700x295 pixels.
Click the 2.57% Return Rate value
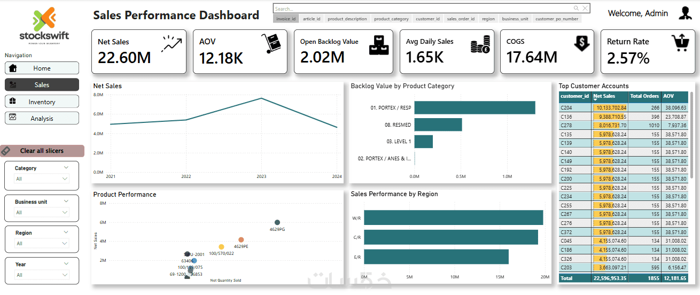click(628, 58)
